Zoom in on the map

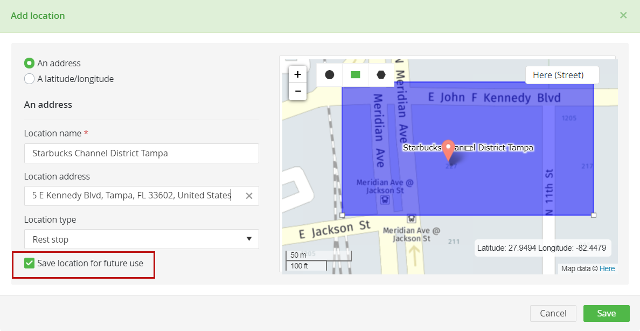pyautogui.click(x=297, y=74)
